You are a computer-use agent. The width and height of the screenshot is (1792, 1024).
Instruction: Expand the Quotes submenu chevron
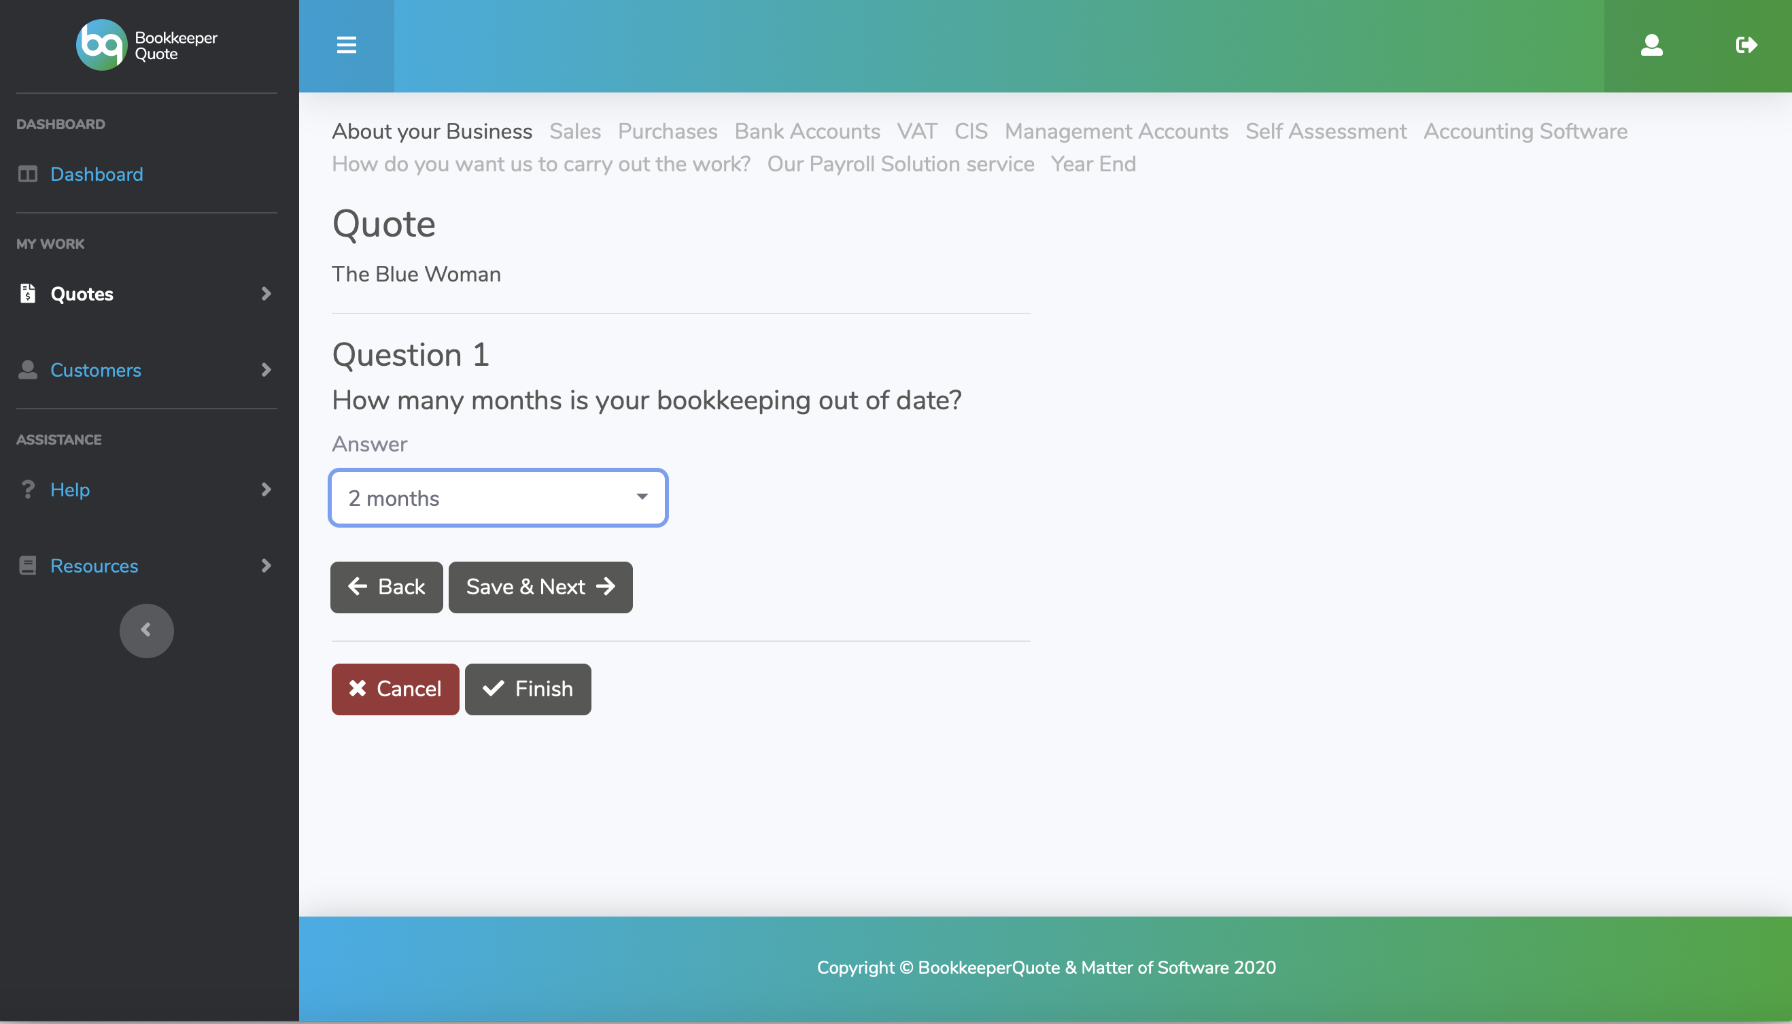tap(266, 293)
